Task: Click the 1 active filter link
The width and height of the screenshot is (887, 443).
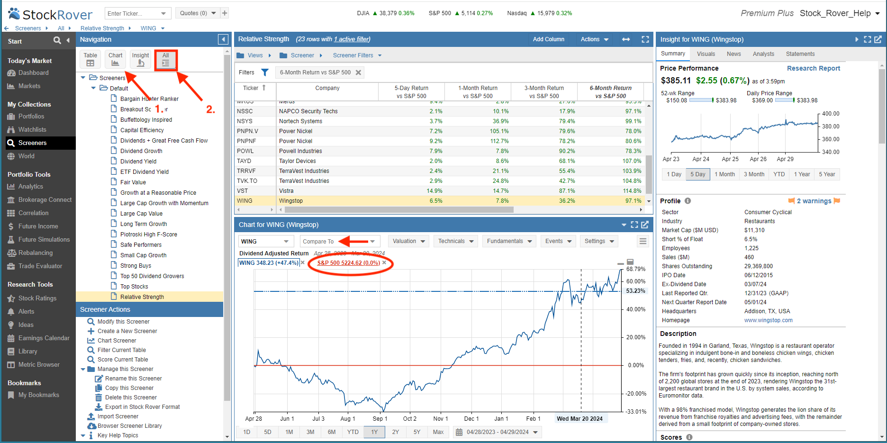Action: pos(352,39)
